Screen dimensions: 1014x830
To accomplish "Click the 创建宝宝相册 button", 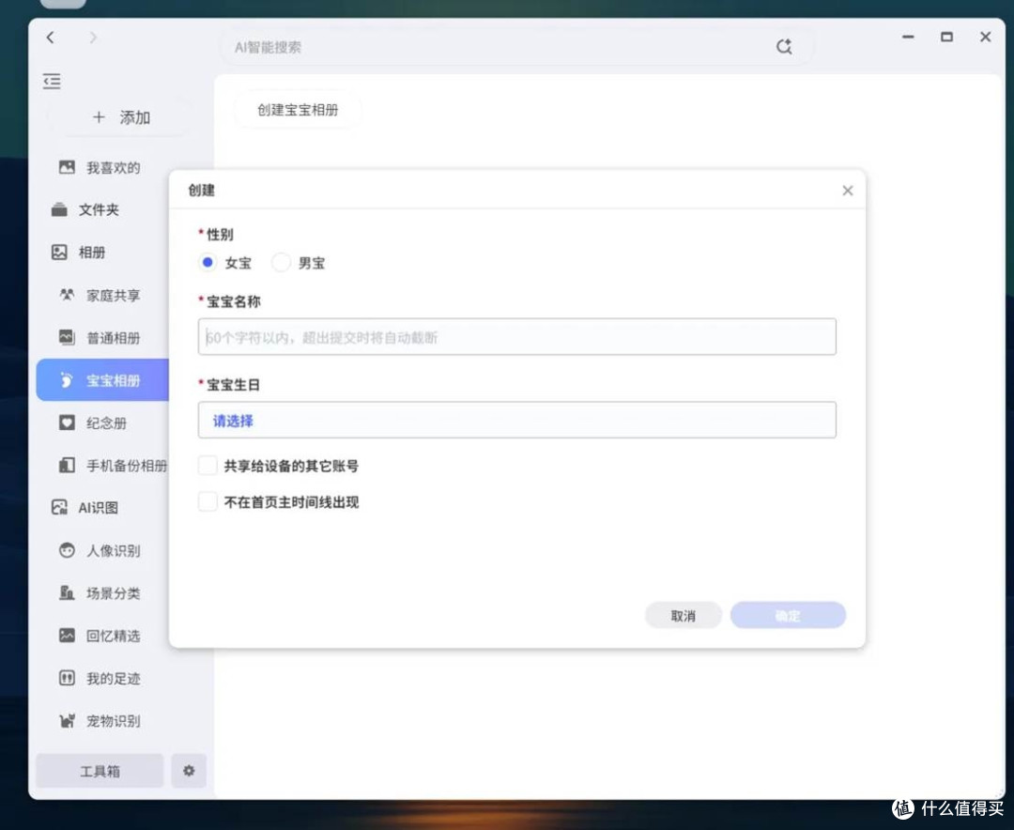I will coord(298,110).
